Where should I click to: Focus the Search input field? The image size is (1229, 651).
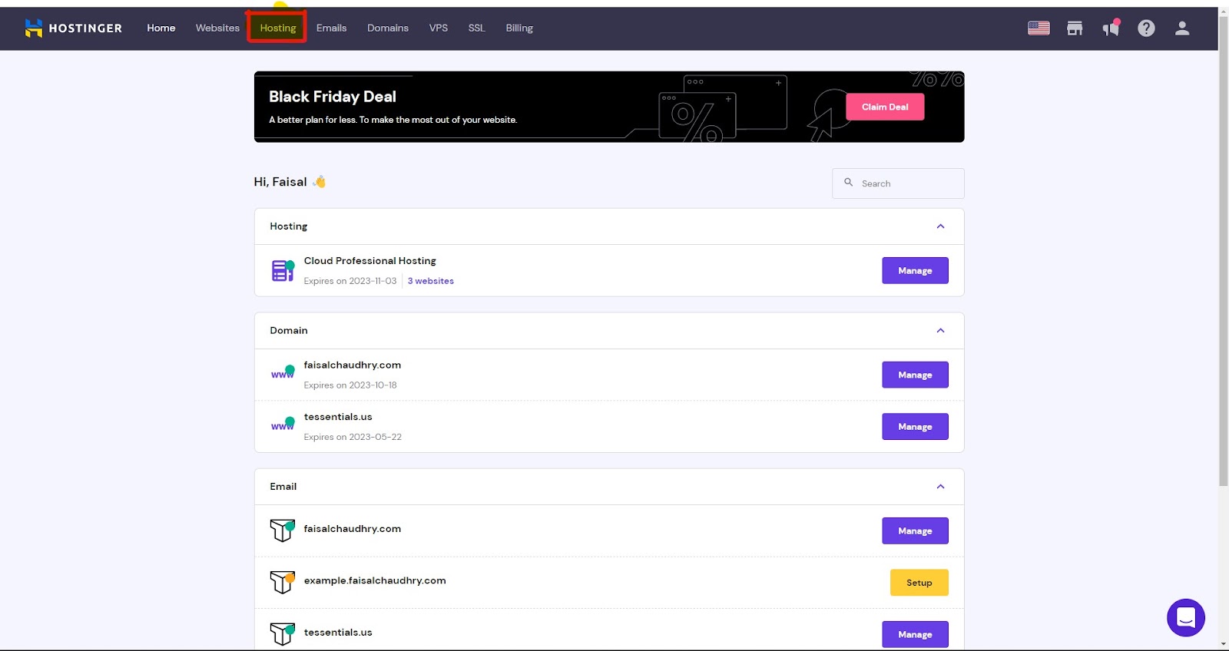[898, 183]
